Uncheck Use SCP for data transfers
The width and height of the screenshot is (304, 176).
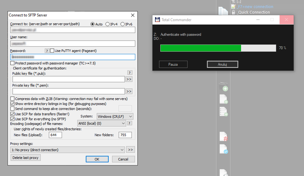pyautogui.click(x=12, y=114)
